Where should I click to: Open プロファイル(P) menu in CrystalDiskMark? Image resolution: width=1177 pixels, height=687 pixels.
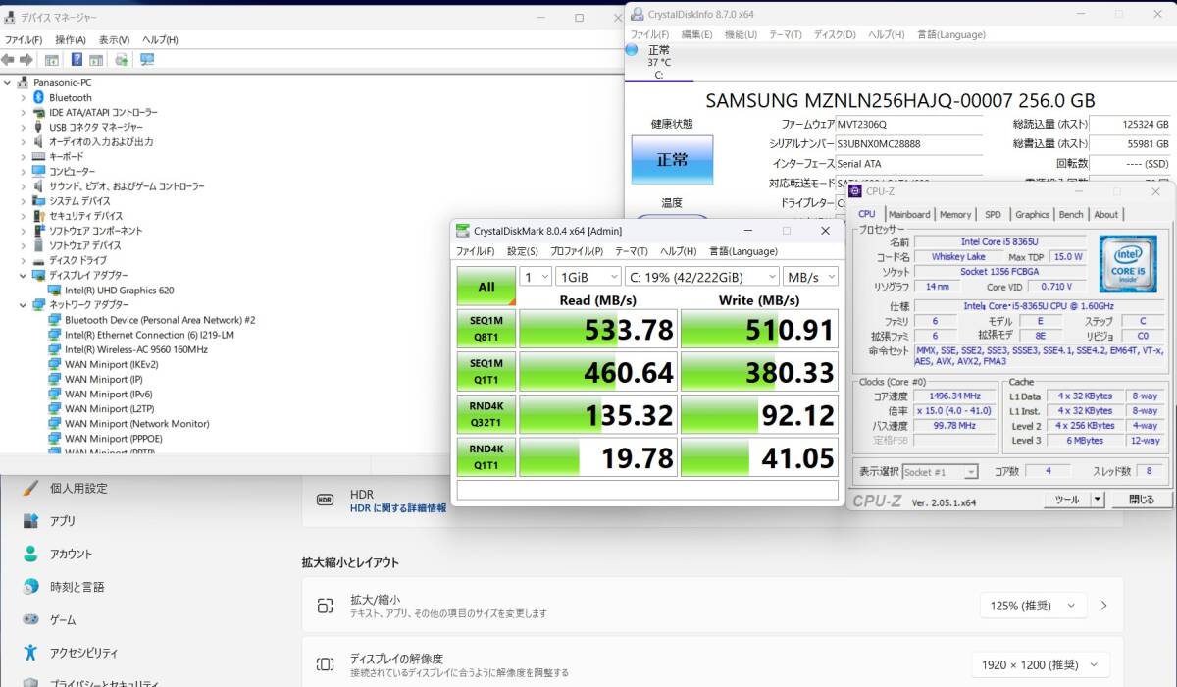click(x=577, y=251)
